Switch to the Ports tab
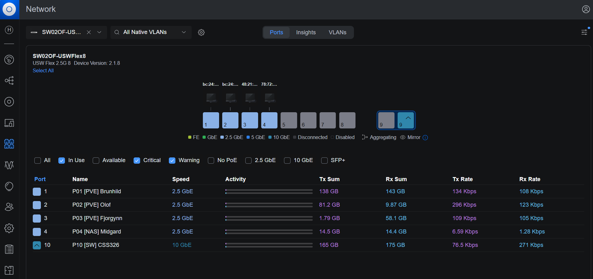The image size is (593, 279). click(x=277, y=32)
